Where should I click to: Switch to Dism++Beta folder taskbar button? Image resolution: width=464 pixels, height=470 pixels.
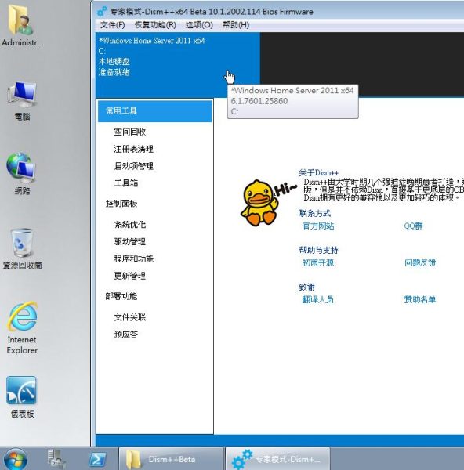[x=172, y=459]
